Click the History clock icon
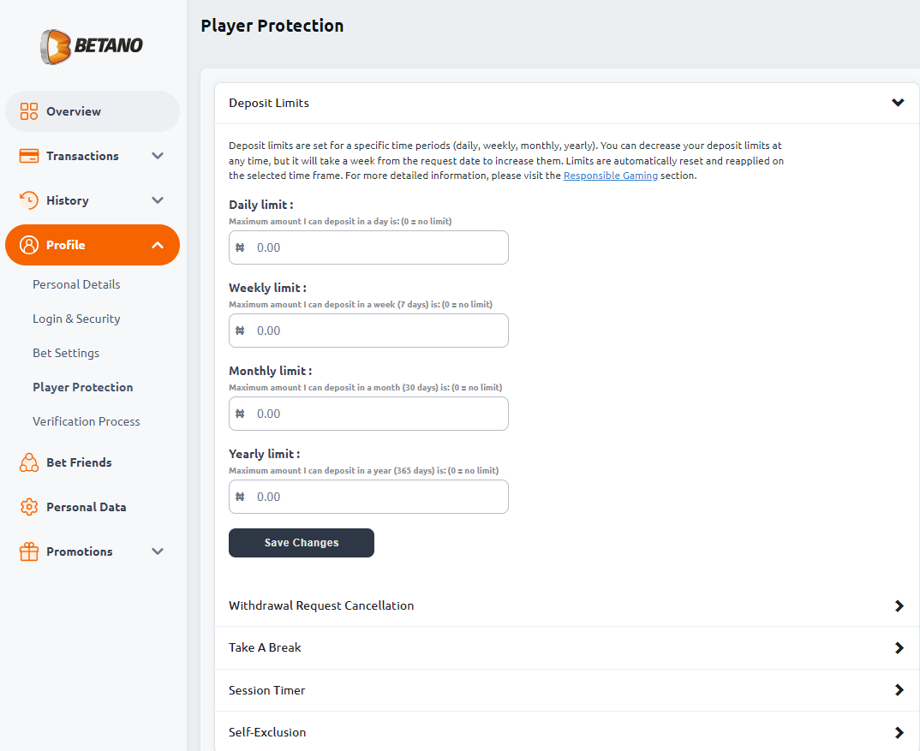920x751 pixels. click(29, 200)
